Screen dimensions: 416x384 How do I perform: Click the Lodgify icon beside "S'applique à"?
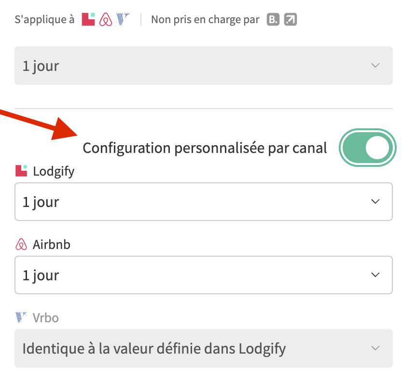pyautogui.click(x=88, y=19)
